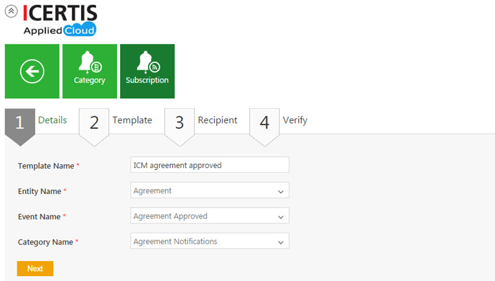Jump to the Verify step label

[295, 120]
